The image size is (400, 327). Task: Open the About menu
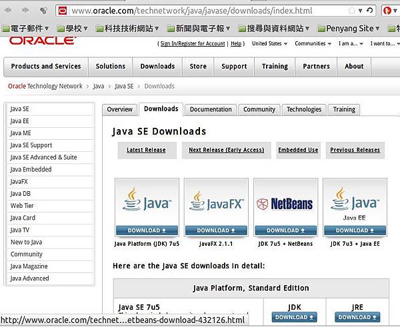(x=354, y=67)
